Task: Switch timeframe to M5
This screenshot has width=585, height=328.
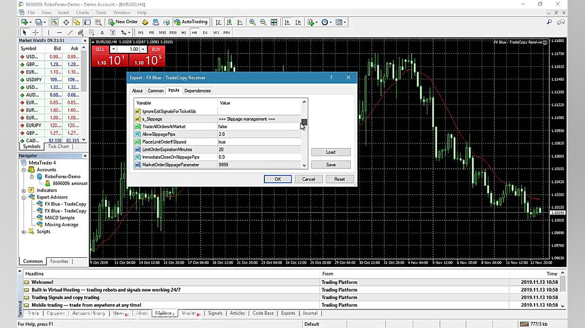Action: point(151,32)
